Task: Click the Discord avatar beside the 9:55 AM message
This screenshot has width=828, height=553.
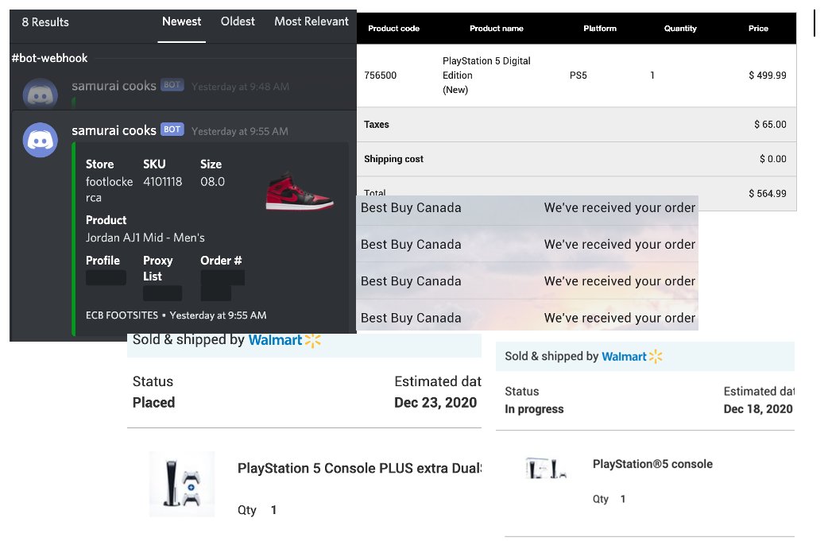Action: (41, 140)
